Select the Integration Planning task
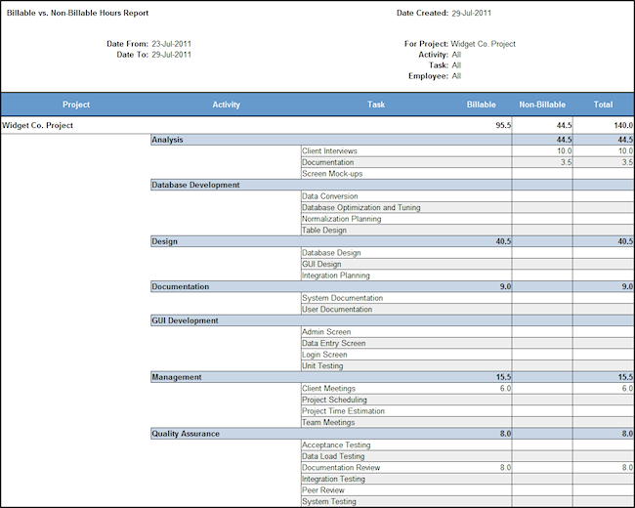Screen dimensions: 635x508 point(336,275)
